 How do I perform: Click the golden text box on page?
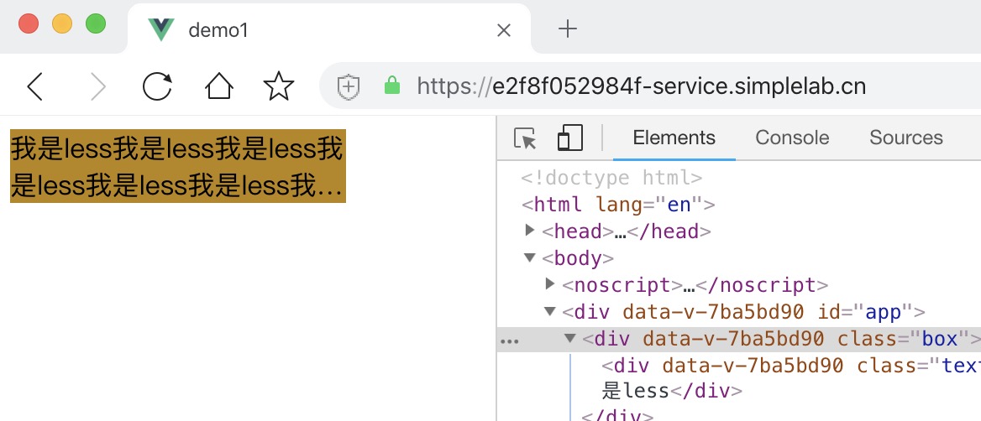tap(178, 166)
